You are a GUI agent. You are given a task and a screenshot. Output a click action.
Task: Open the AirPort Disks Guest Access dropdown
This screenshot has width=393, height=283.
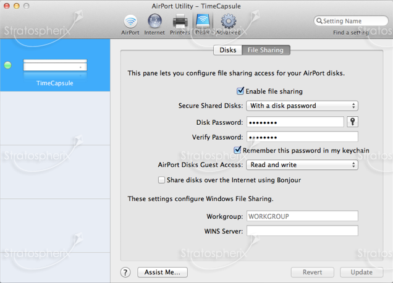(302, 165)
